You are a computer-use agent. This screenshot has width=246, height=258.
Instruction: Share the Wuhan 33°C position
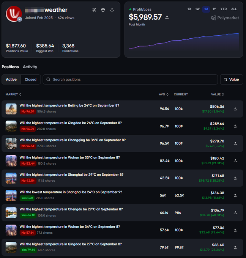click(235, 160)
